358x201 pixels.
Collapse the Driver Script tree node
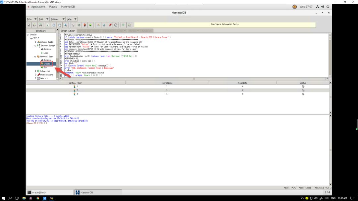click(35, 46)
